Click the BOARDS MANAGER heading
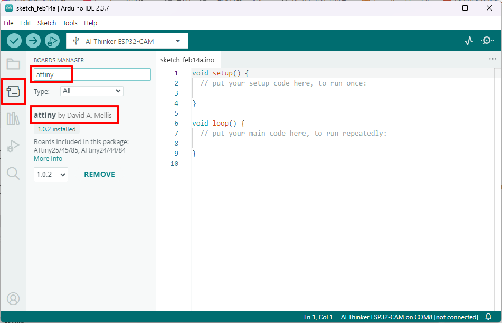This screenshot has width=502, height=323. 59,60
